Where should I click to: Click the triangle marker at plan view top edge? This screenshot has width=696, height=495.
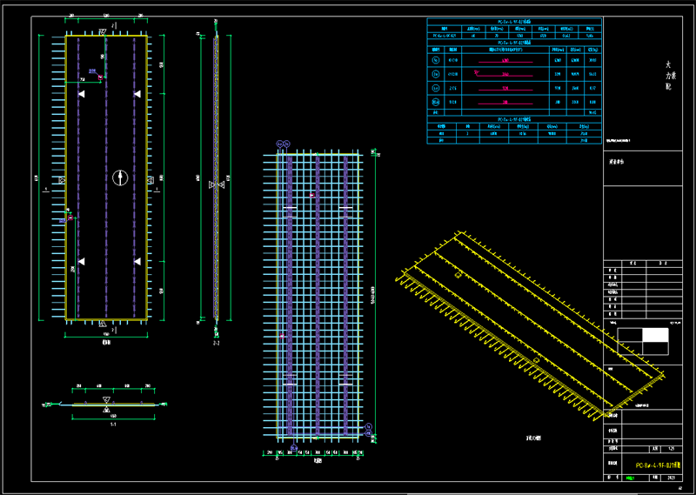coord(103,32)
